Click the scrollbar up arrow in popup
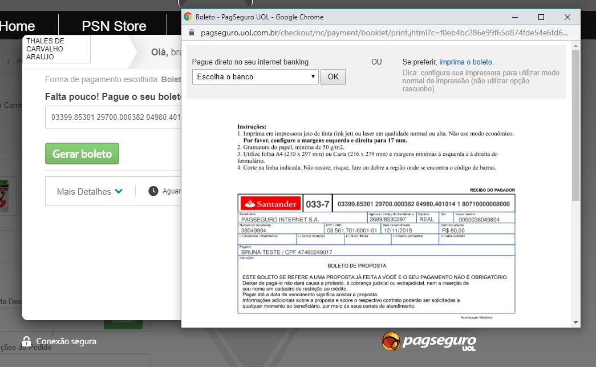This screenshot has height=367, width=596. pyautogui.click(x=575, y=46)
